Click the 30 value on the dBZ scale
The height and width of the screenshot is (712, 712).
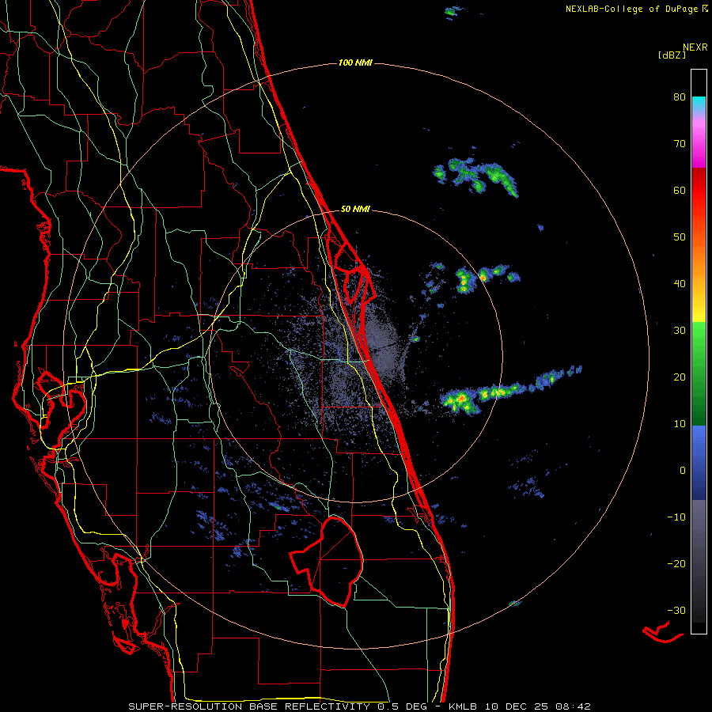pyautogui.click(x=680, y=330)
